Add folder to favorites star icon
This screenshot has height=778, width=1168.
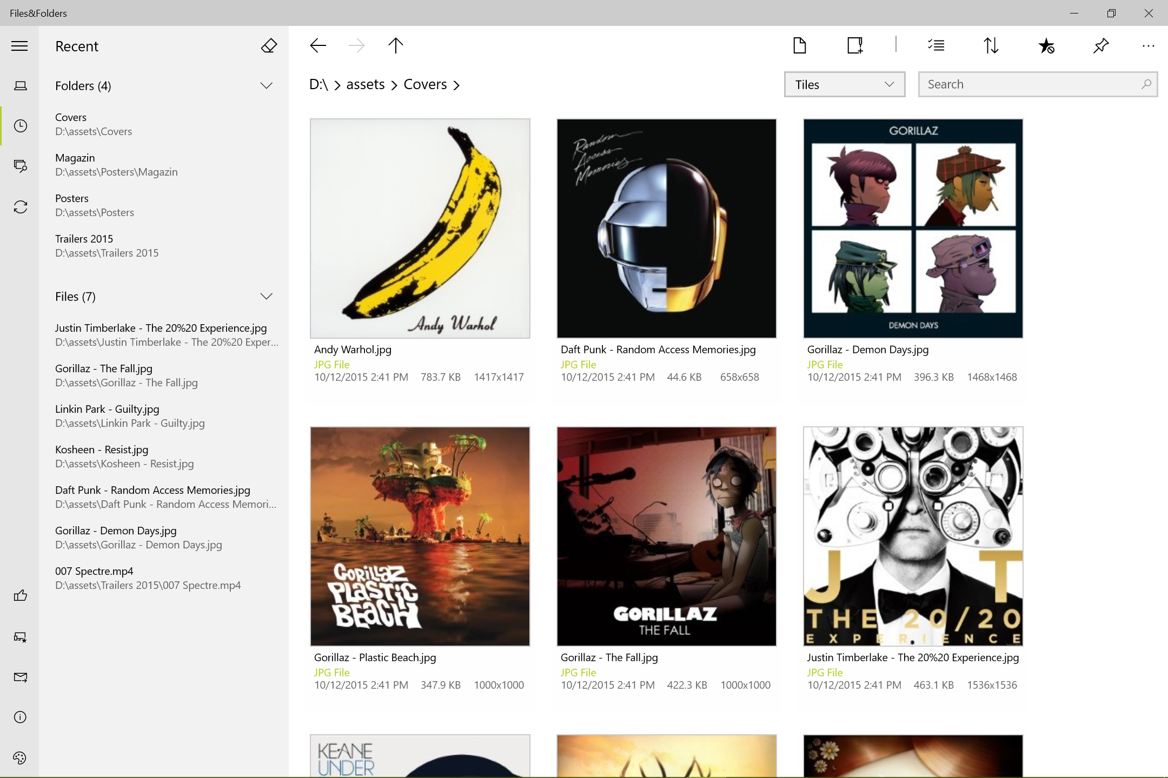(x=1046, y=45)
